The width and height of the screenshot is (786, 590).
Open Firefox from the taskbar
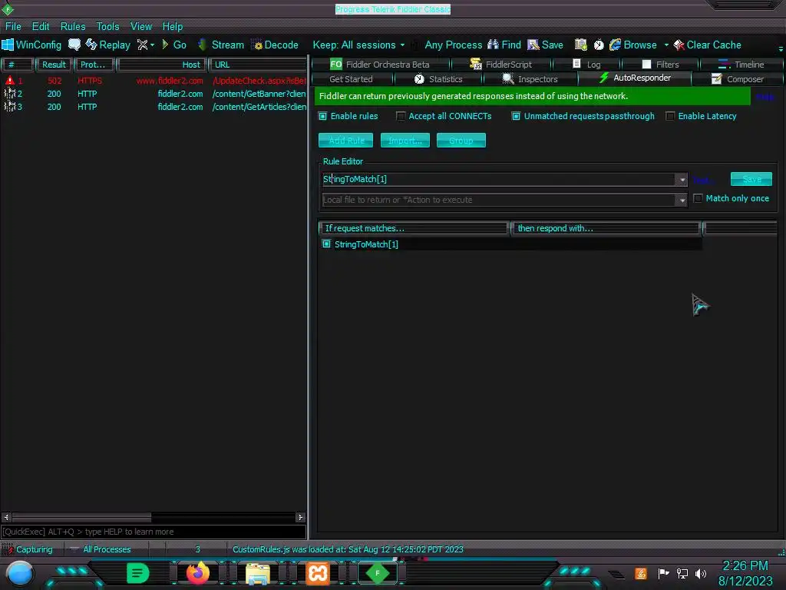[x=197, y=573]
